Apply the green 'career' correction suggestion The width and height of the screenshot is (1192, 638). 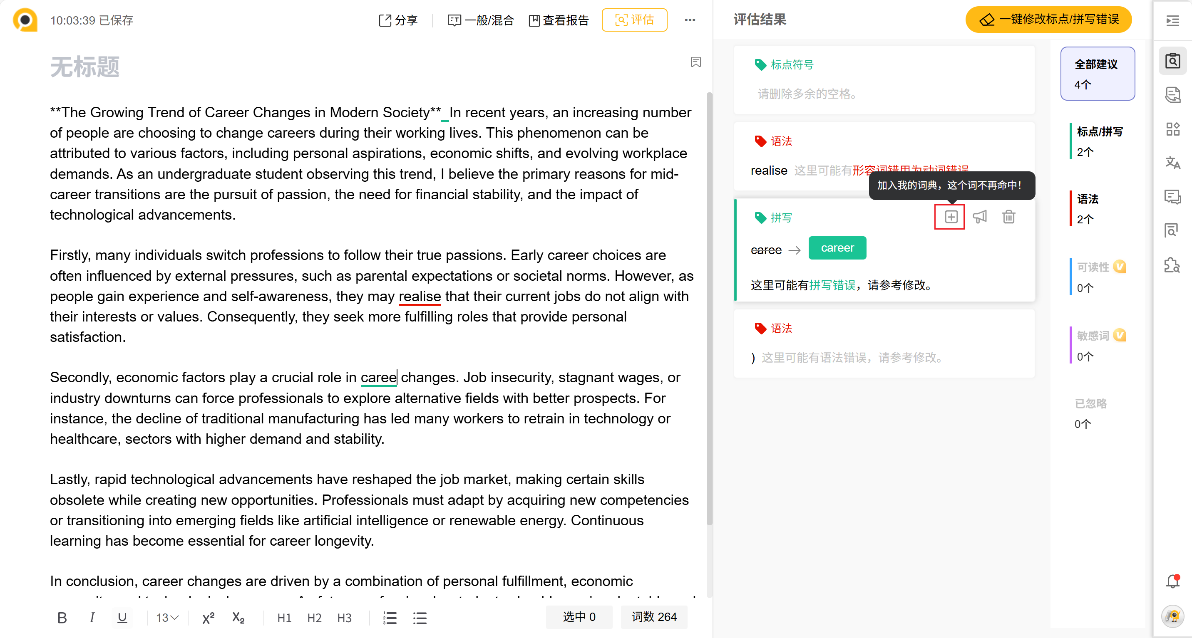point(837,248)
